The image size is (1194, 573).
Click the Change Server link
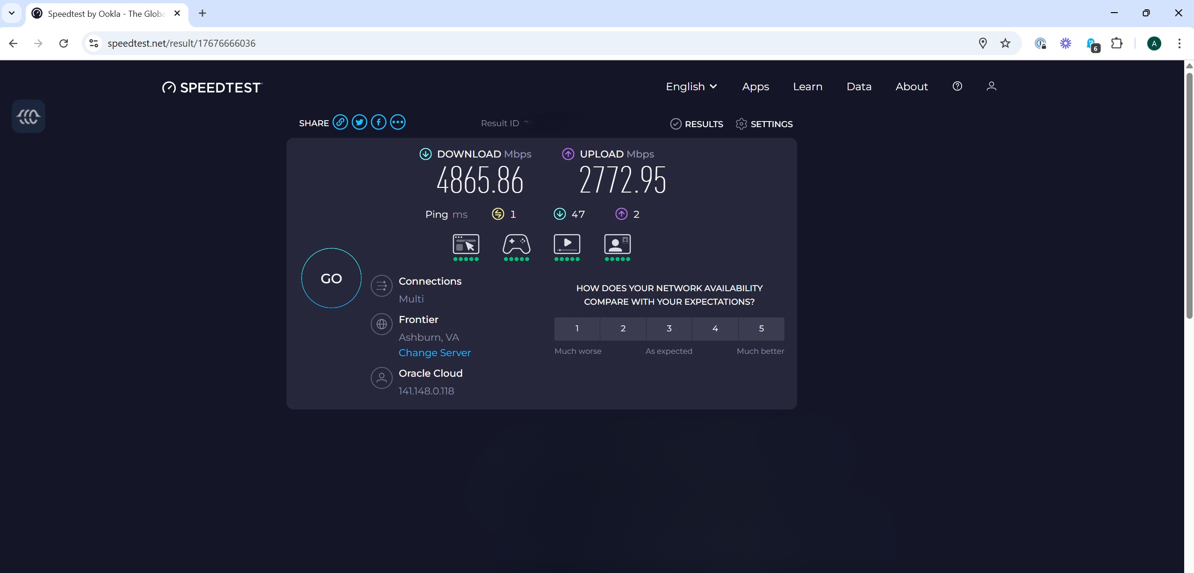pyautogui.click(x=434, y=353)
